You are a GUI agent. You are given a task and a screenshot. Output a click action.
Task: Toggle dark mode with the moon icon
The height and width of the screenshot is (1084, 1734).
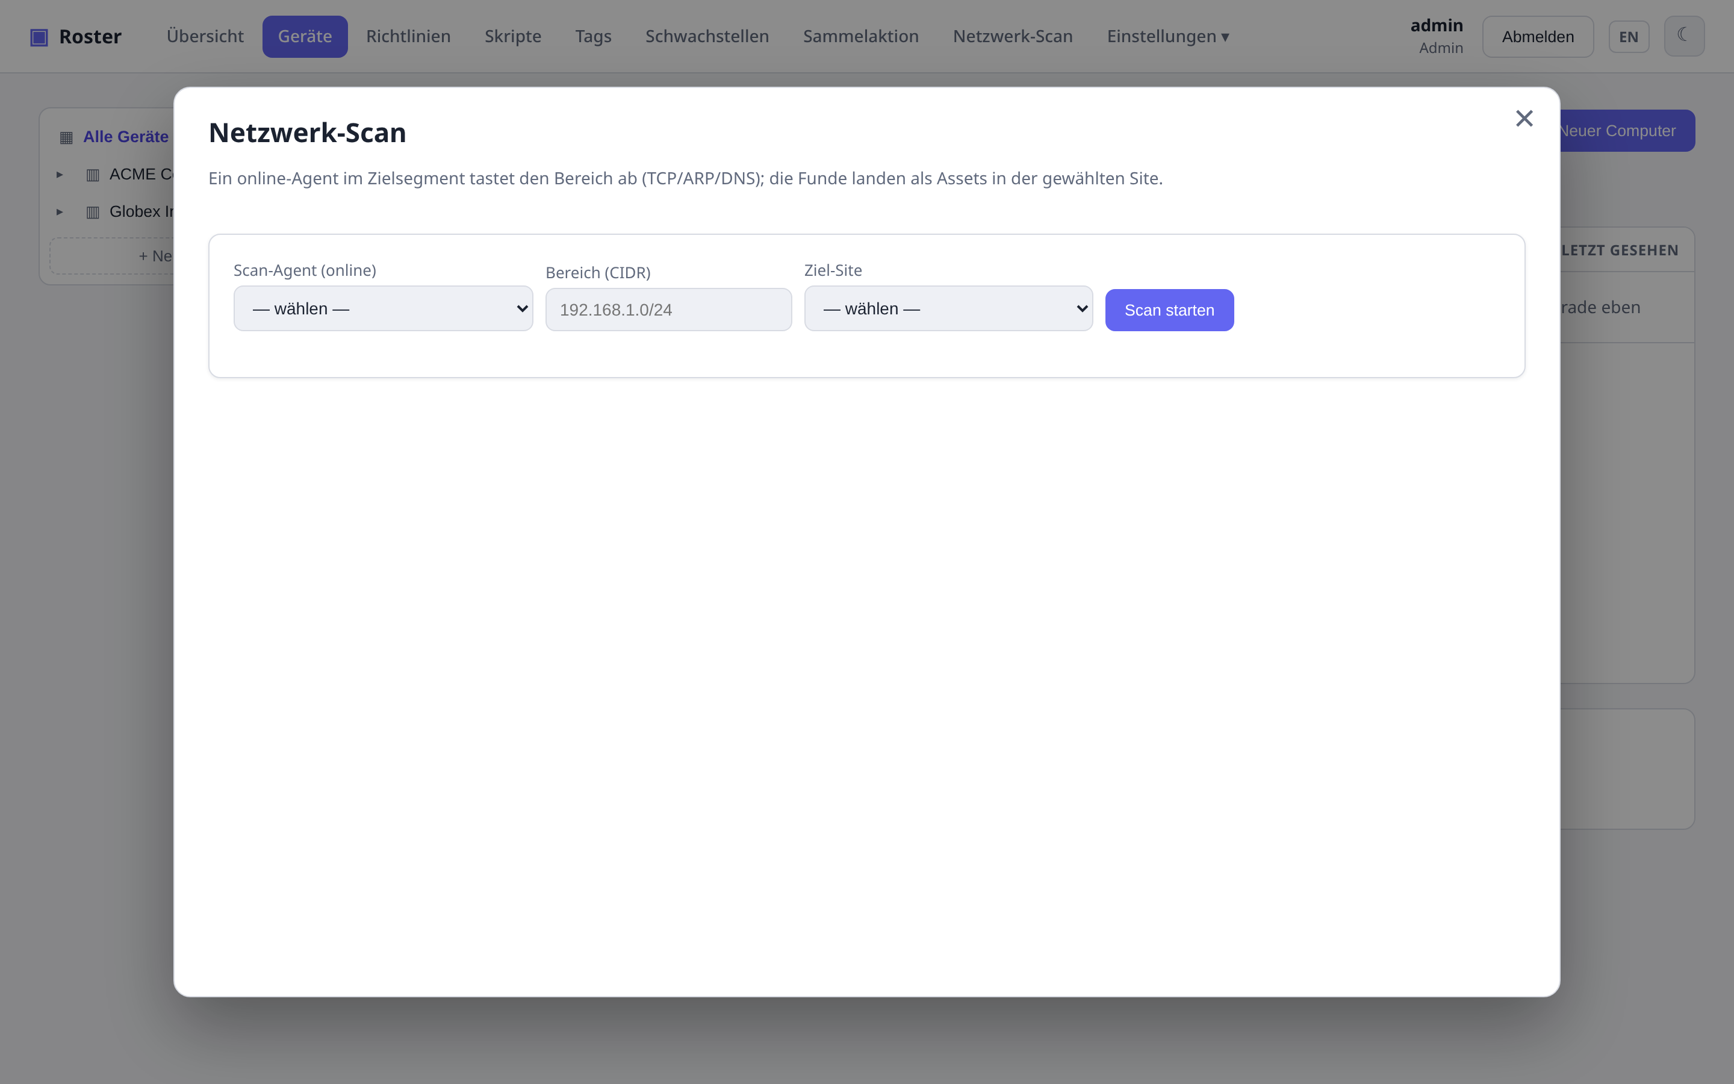[1684, 36]
